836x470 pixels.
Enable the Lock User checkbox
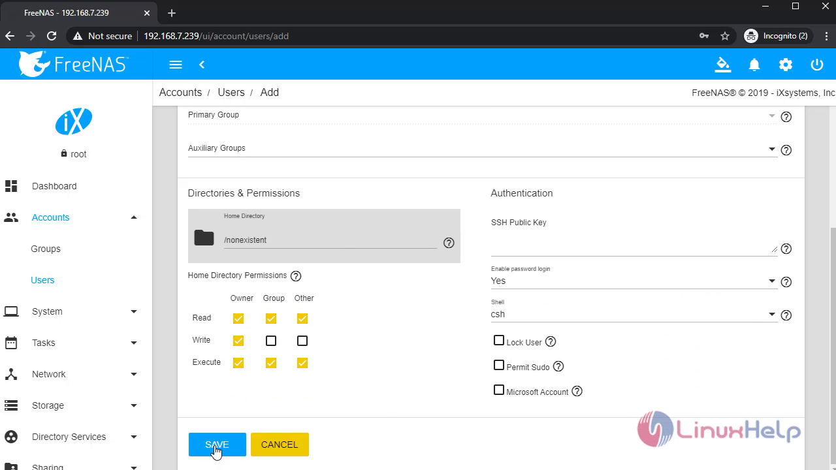pyautogui.click(x=499, y=340)
